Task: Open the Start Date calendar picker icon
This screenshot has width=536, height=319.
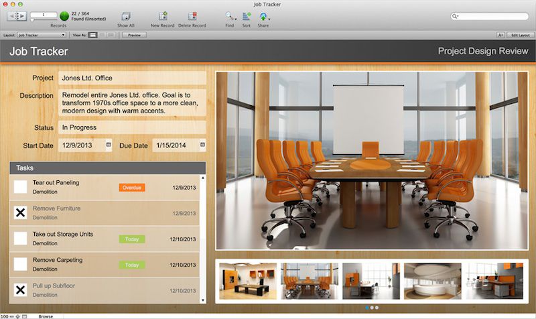Action: (109, 144)
